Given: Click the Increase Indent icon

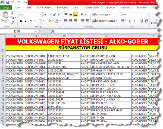Looking at the screenshot, I should (x=87, y=21).
